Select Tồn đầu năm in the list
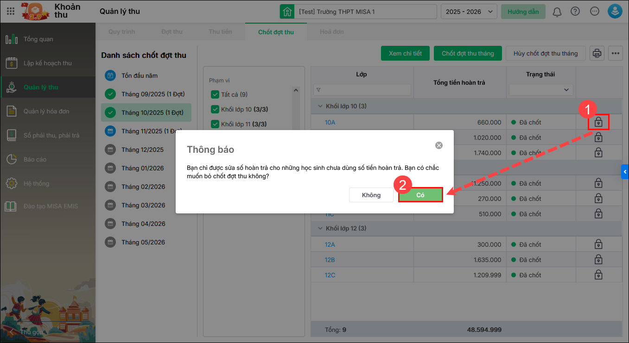 pos(146,75)
